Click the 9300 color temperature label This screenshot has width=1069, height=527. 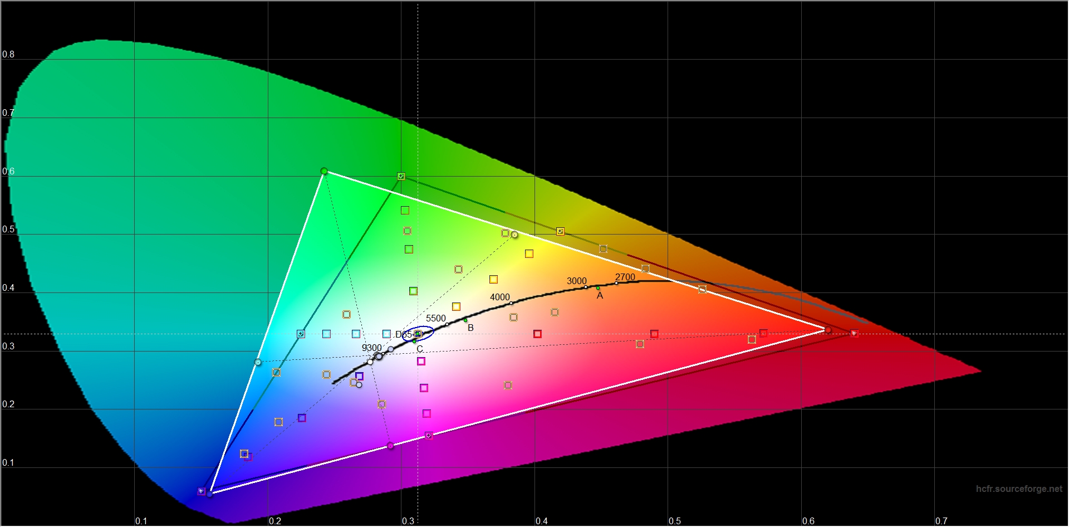(372, 348)
